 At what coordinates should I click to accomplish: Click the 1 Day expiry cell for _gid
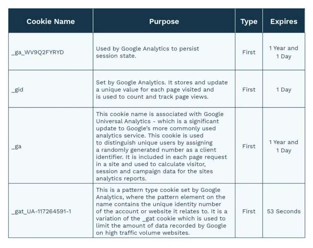[x=284, y=90]
